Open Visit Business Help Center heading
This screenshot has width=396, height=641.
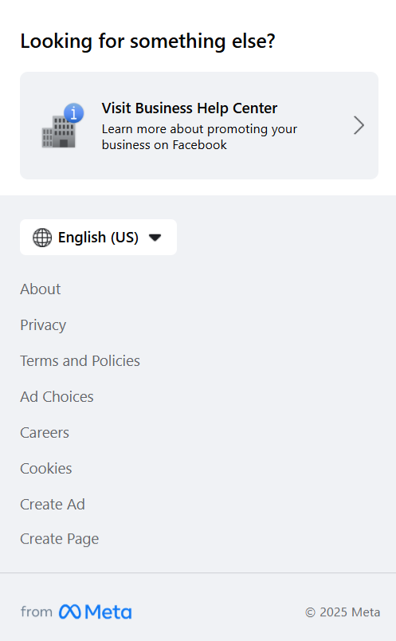[x=189, y=108]
